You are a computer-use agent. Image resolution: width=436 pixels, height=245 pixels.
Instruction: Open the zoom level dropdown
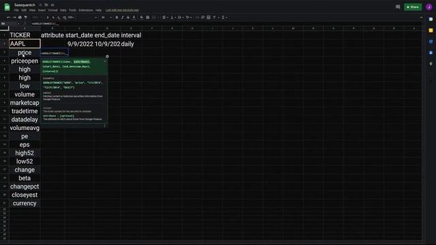pos(37,17)
